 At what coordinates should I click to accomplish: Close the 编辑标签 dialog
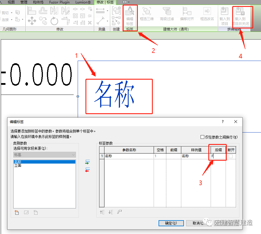[236, 122]
